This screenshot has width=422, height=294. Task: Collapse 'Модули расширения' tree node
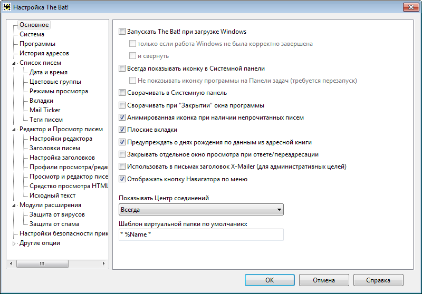[14, 205]
